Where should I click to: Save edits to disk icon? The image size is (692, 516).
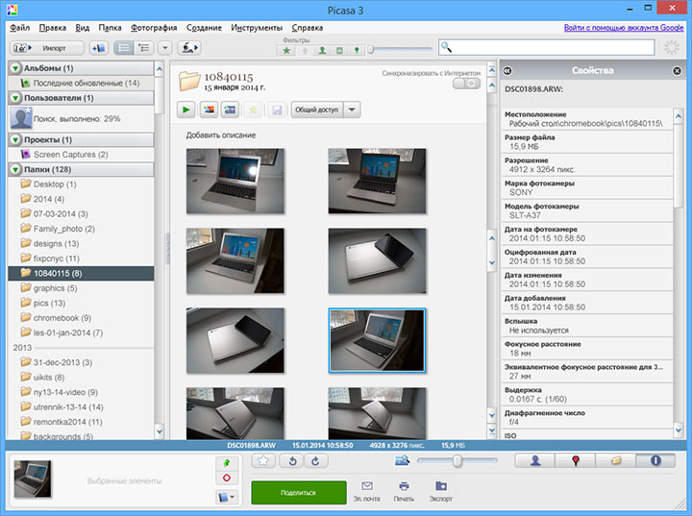[277, 110]
